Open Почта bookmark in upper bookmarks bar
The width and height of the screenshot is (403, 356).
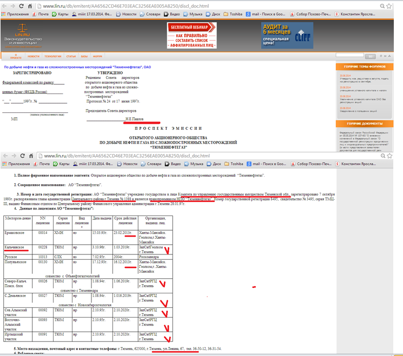[x=41, y=14]
